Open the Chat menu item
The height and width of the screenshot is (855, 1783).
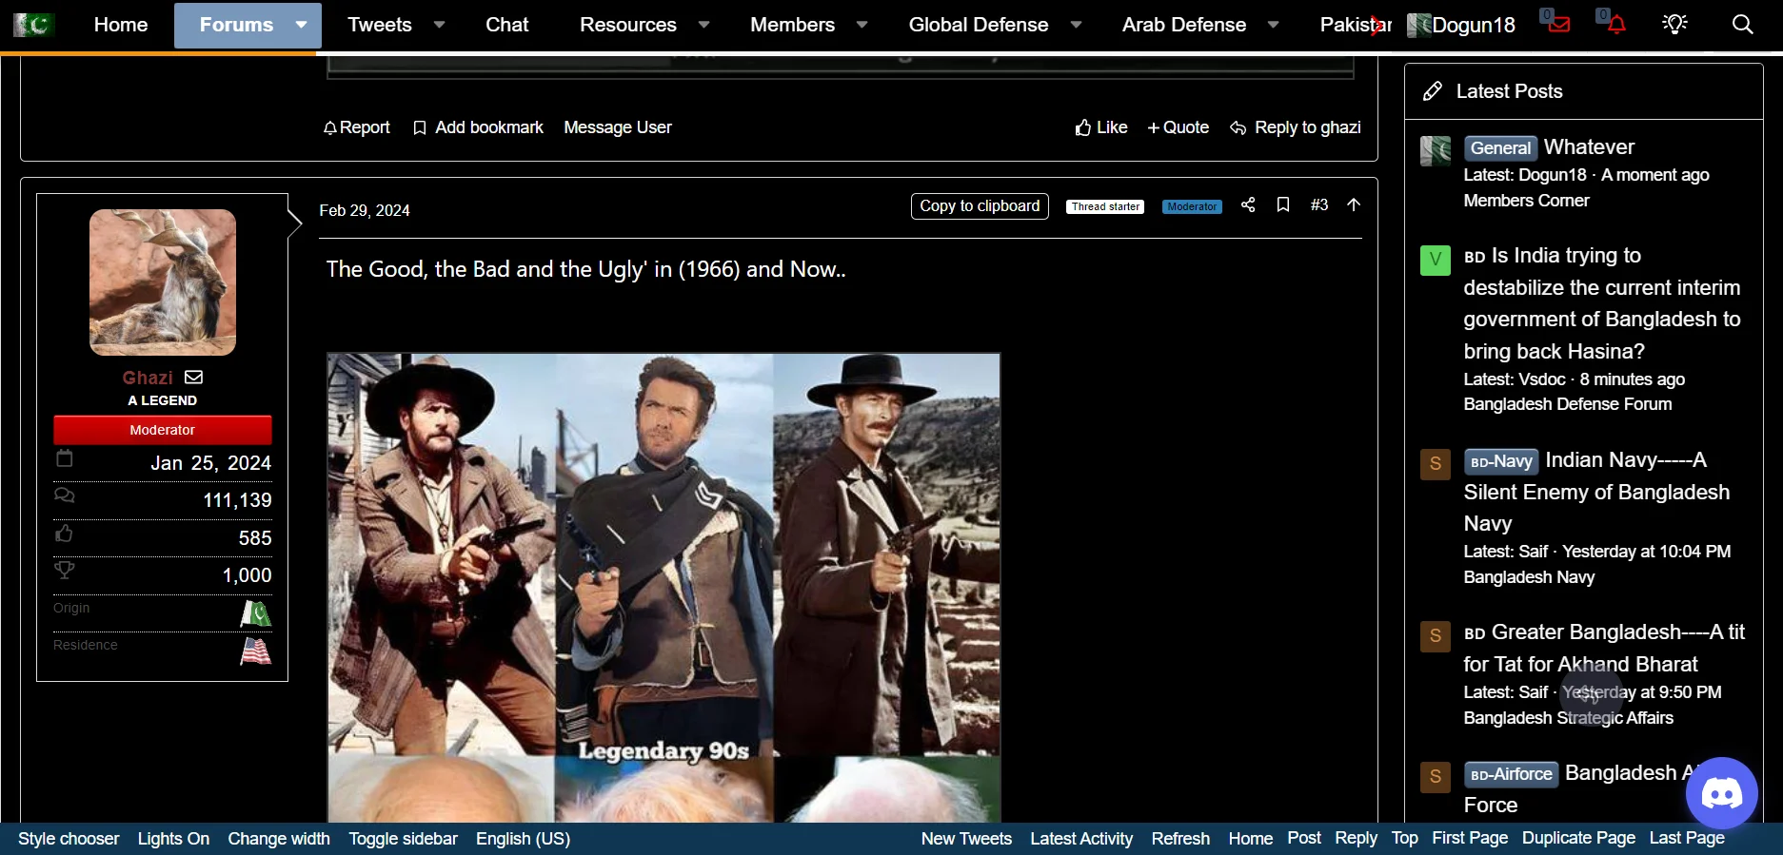pos(506,25)
